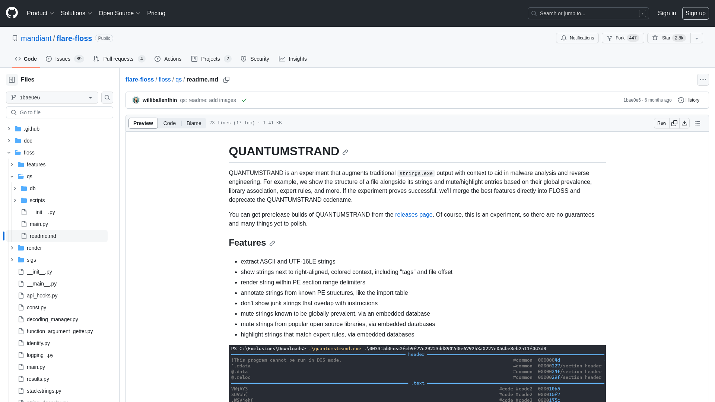
Task: Open the doc folder
Action: coord(28,141)
